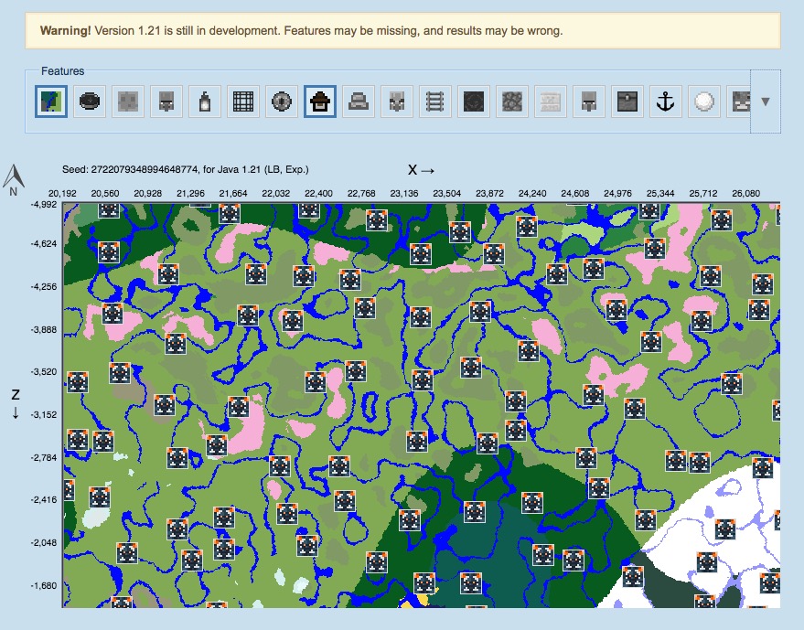Image resolution: width=804 pixels, height=630 pixels.
Task: Enable the eye of ender stronghold icon
Action: (282, 101)
